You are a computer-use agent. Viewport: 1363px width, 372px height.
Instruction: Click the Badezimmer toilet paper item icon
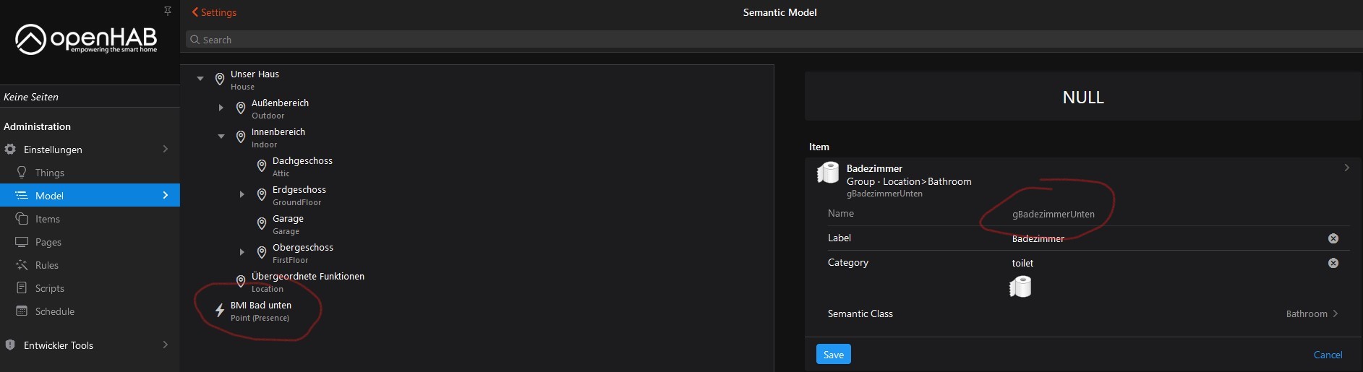click(828, 173)
